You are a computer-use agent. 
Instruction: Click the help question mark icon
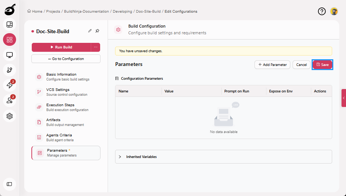pos(322,11)
